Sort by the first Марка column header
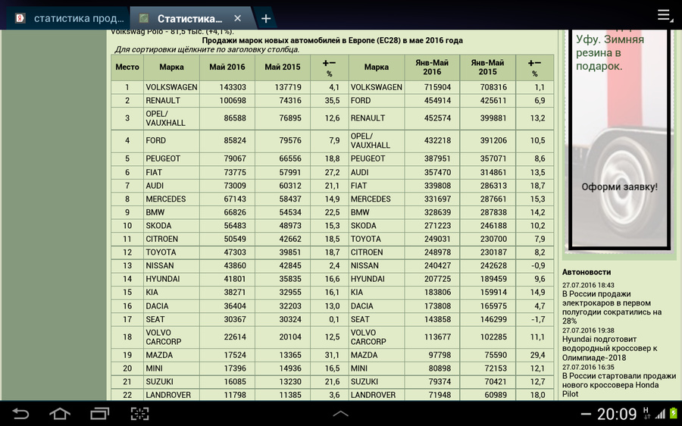This screenshot has height=426, width=682. pyautogui.click(x=171, y=67)
